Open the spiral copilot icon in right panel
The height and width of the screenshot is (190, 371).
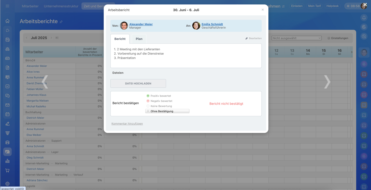[364, 27]
